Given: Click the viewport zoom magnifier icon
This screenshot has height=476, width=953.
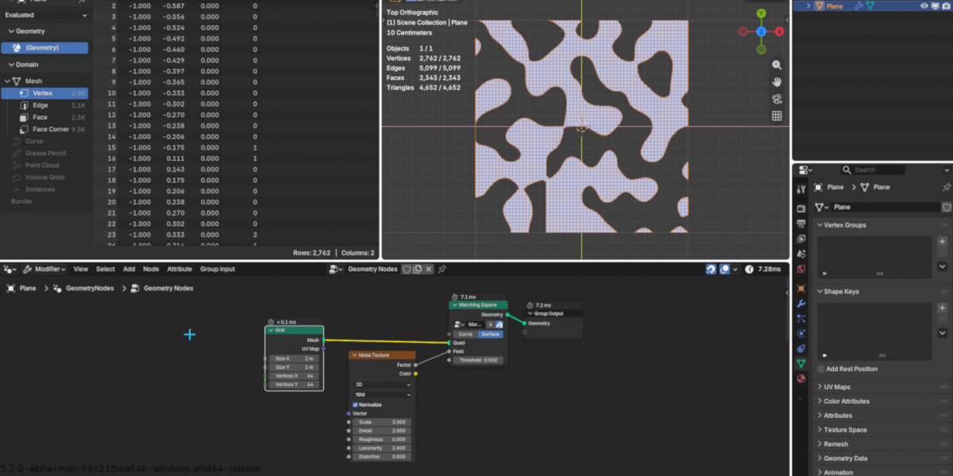Looking at the screenshot, I should 777,65.
